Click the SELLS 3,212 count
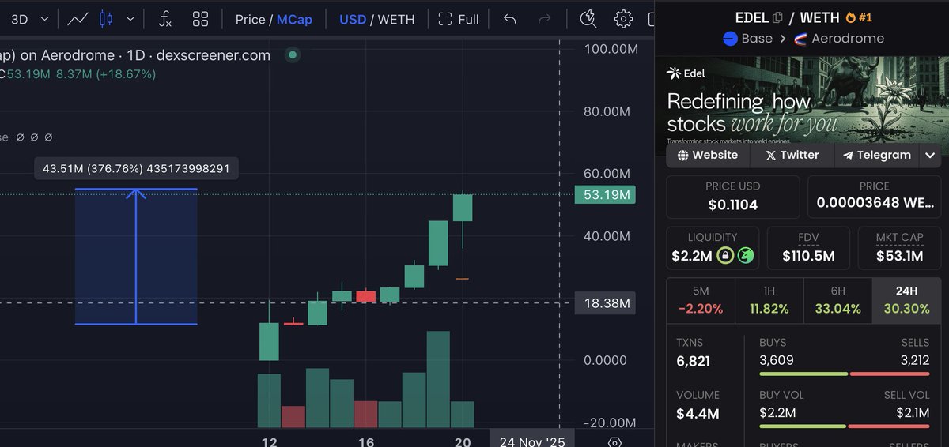The image size is (949, 447). click(x=915, y=360)
